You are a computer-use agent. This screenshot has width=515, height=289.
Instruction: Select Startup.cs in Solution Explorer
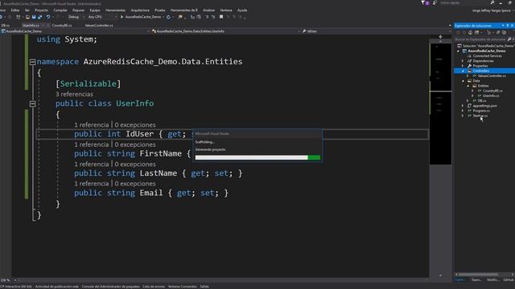pos(480,116)
